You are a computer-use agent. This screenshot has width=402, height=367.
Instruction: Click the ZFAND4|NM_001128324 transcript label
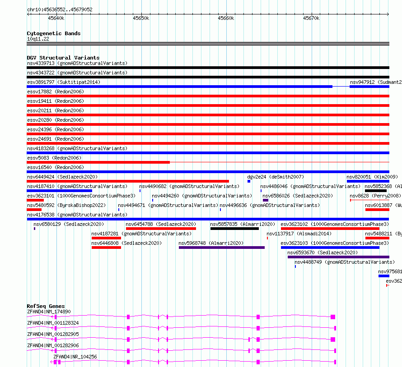(53, 323)
